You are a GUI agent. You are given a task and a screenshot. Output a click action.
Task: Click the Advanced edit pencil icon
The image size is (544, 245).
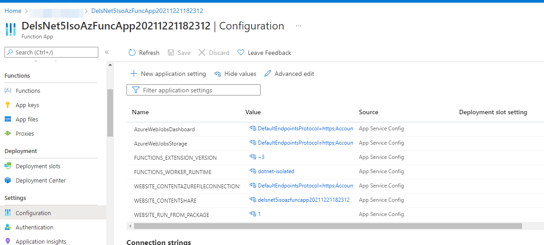pos(268,74)
